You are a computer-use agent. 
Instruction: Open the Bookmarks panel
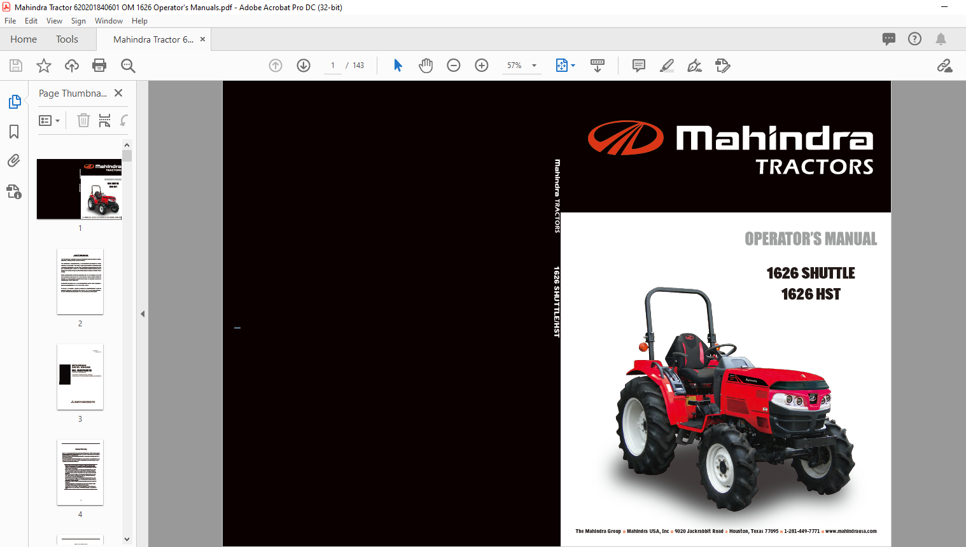(x=14, y=132)
